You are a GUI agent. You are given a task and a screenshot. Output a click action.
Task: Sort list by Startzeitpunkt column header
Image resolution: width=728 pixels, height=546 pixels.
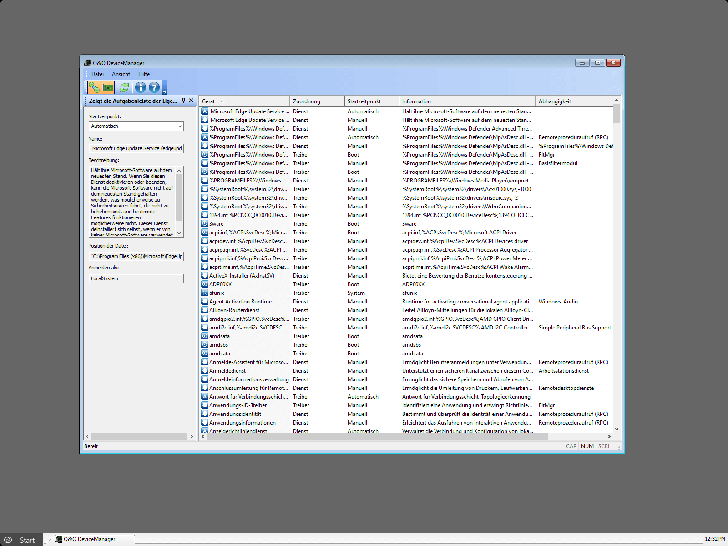point(372,101)
